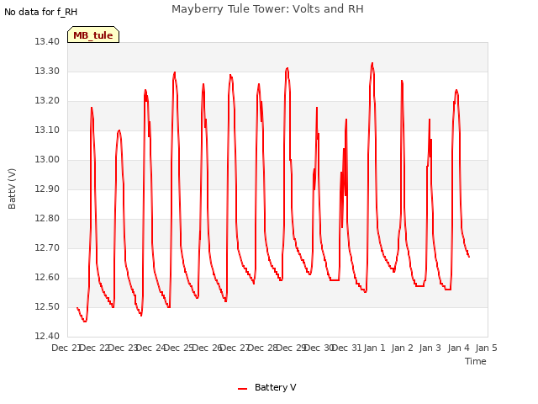Viewport: 538px width, 404px height.
Task: Click the BattV (V) y-axis label
Action: (x=12, y=189)
